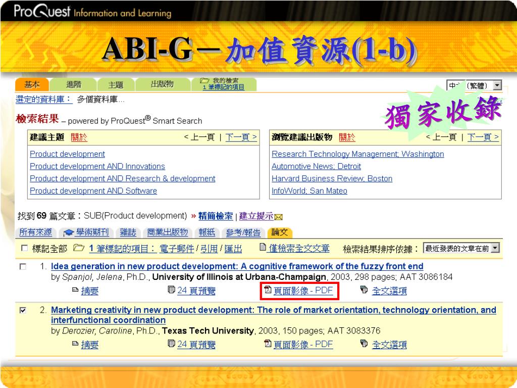
Task: Open 頁面影像 - PDF link for result 1
Action: (x=303, y=290)
